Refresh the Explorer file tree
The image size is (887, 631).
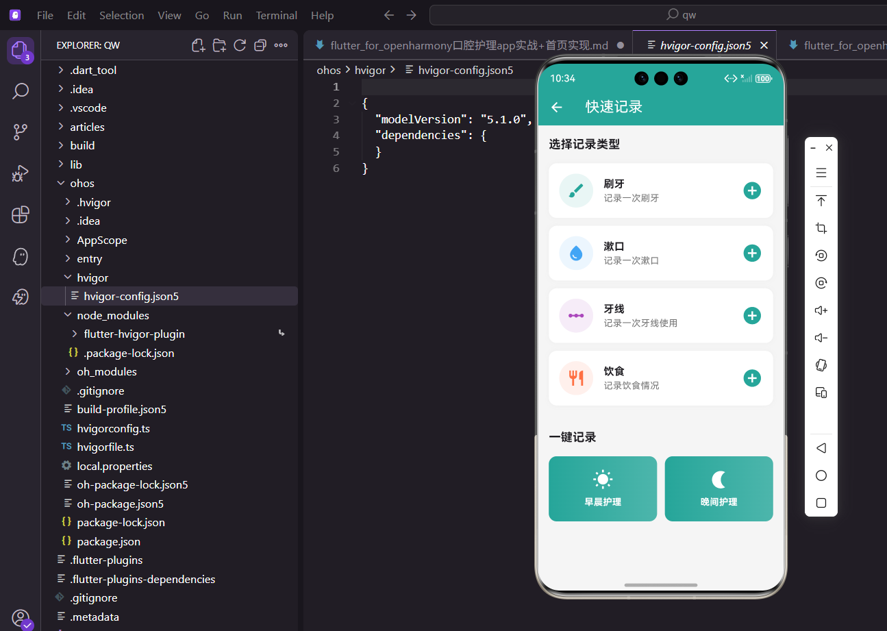[240, 45]
